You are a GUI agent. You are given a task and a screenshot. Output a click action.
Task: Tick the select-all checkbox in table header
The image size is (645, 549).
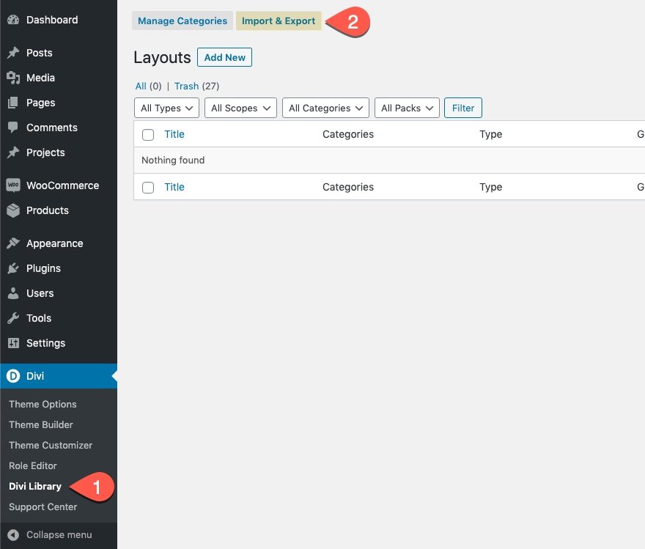pos(148,134)
